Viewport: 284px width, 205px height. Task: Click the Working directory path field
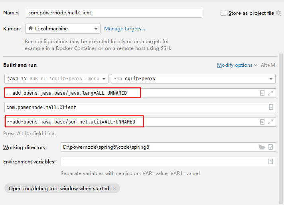pyautogui.click(x=160, y=147)
